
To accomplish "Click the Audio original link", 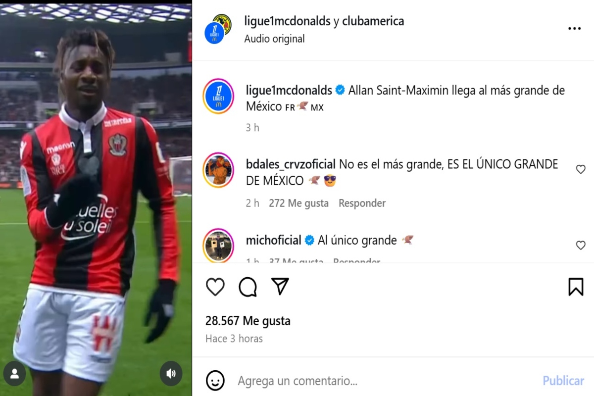I will click(x=274, y=39).
